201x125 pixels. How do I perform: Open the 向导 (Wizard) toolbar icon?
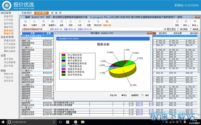[x=70, y=23]
